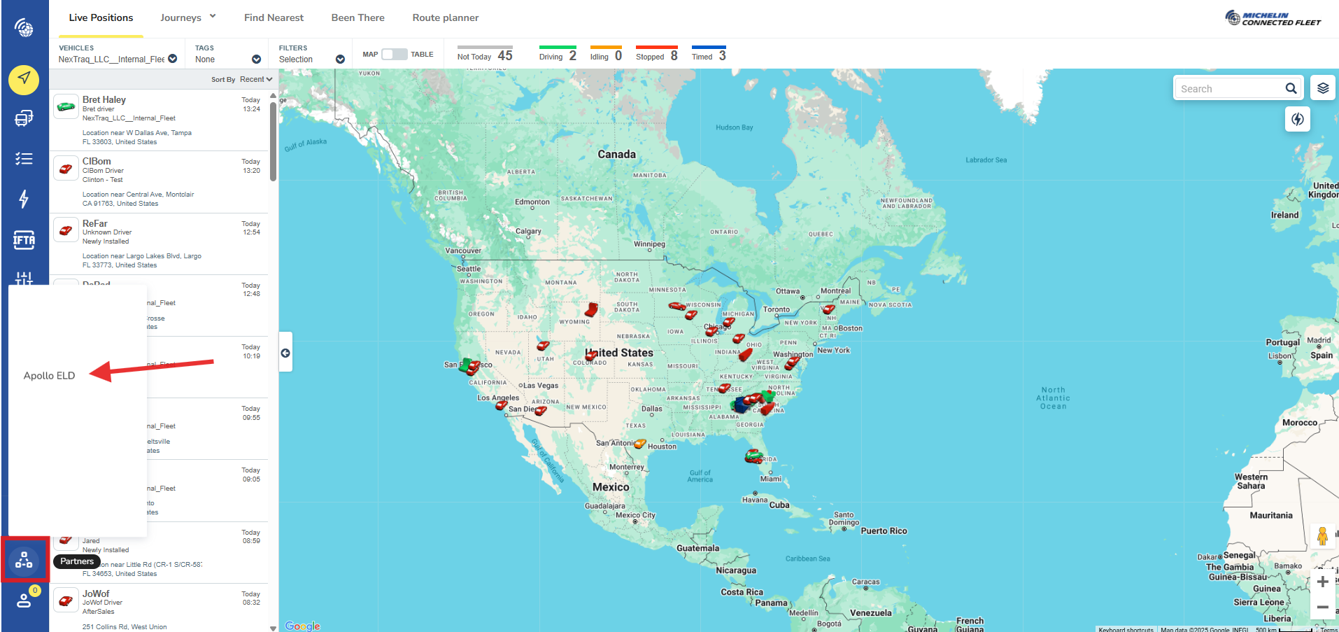
Task: Select the Bret Haley vehicle name
Action: tap(104, 99)
